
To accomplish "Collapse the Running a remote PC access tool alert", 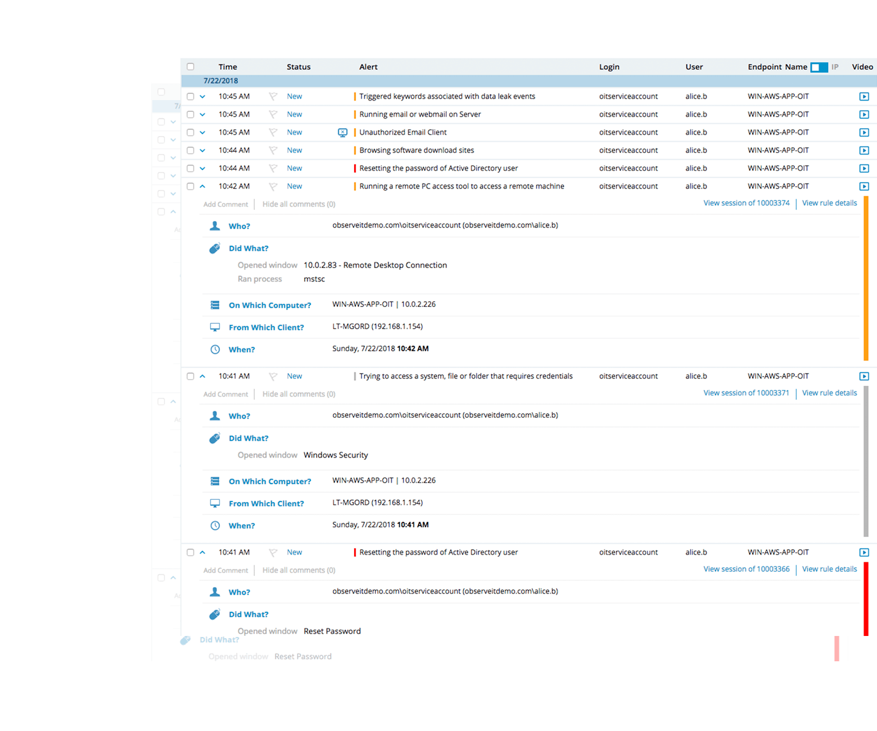I will (x=202, y=186).
